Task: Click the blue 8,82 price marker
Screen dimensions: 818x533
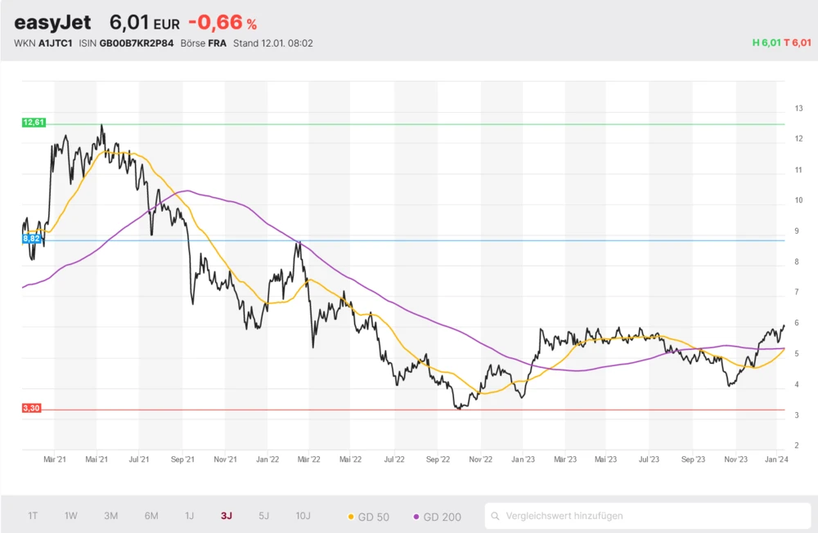Action: tap(32, 238)
